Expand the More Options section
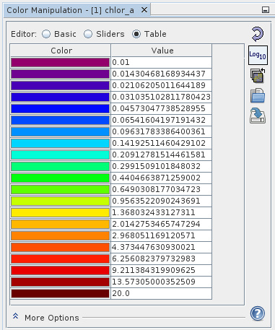Screen dimensions: 275x330 click(x=45, y=318)
